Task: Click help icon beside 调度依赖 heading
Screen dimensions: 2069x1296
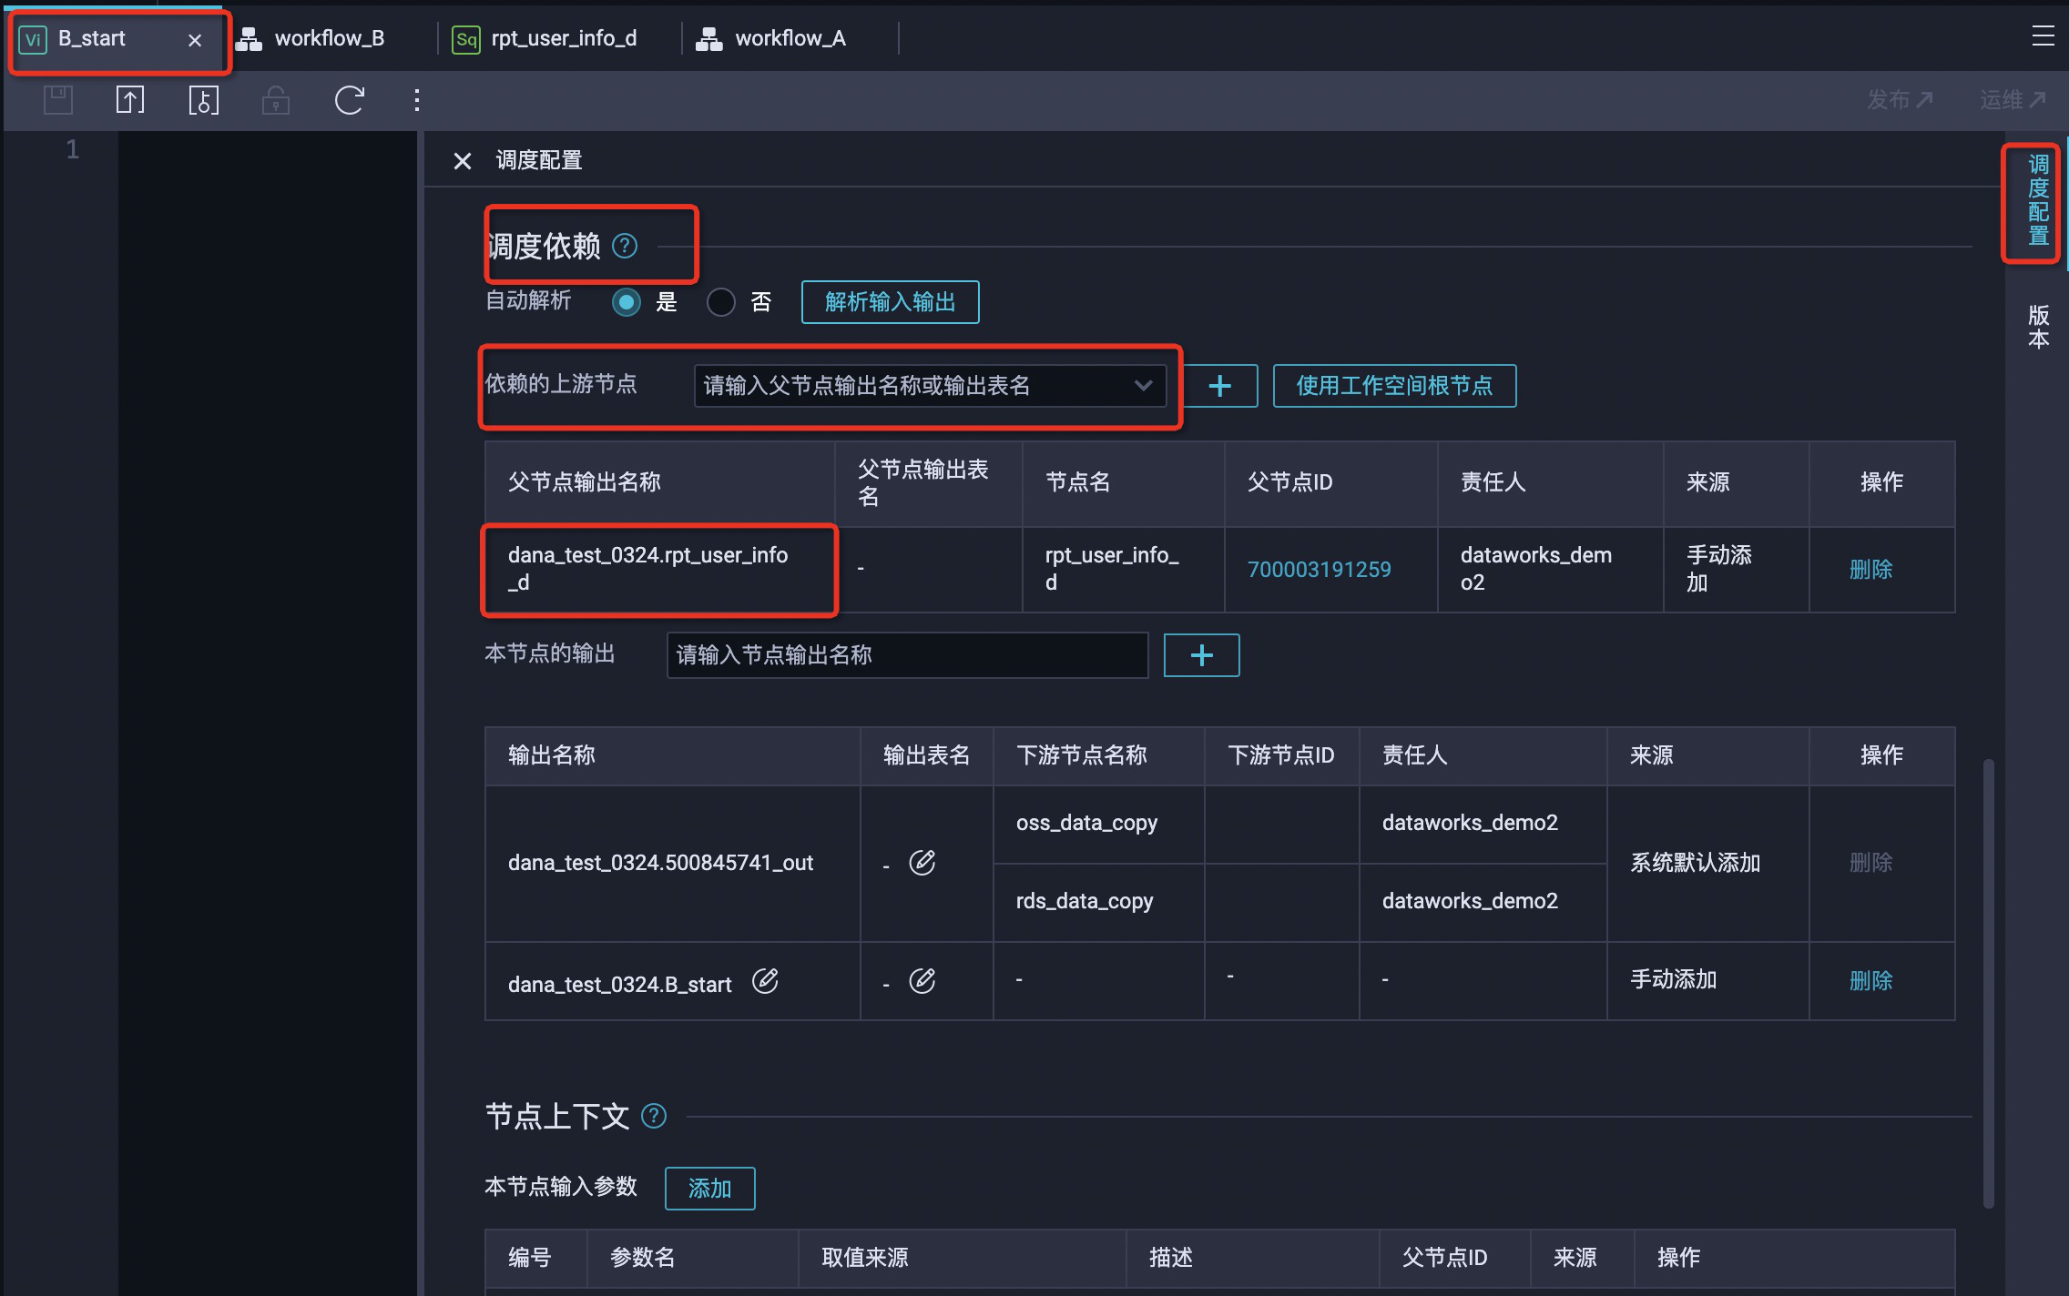Action: pyautogui.click(x=625, y=246)
